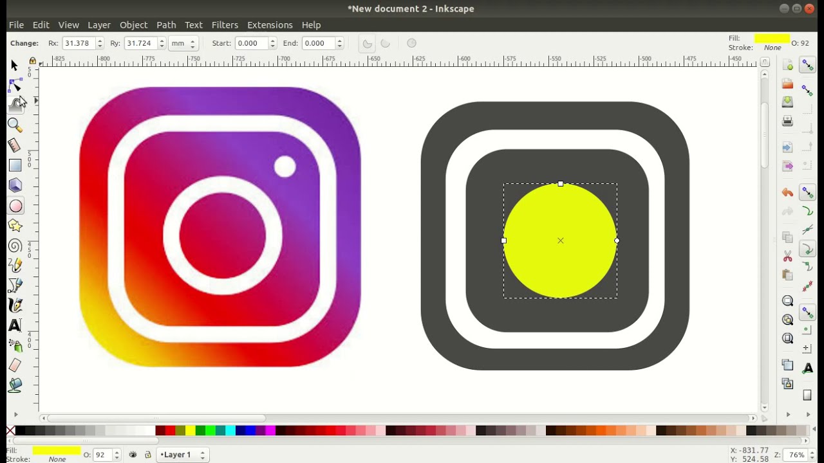Toggle current layer lock icon

147,455
